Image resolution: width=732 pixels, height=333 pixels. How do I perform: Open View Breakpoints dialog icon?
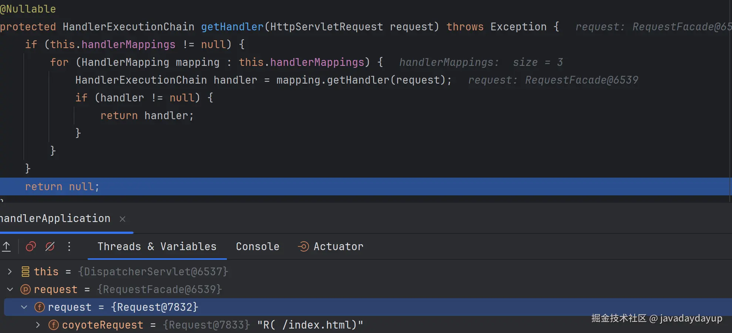click(31, 246)
